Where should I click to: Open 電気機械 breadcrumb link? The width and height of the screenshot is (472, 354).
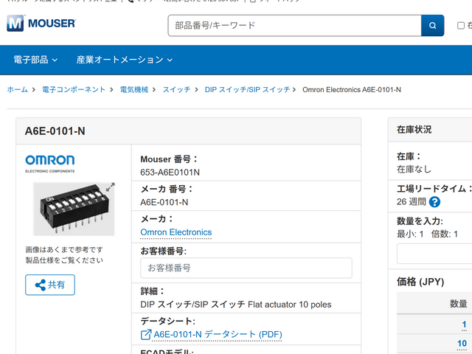[x=134, y=90]
